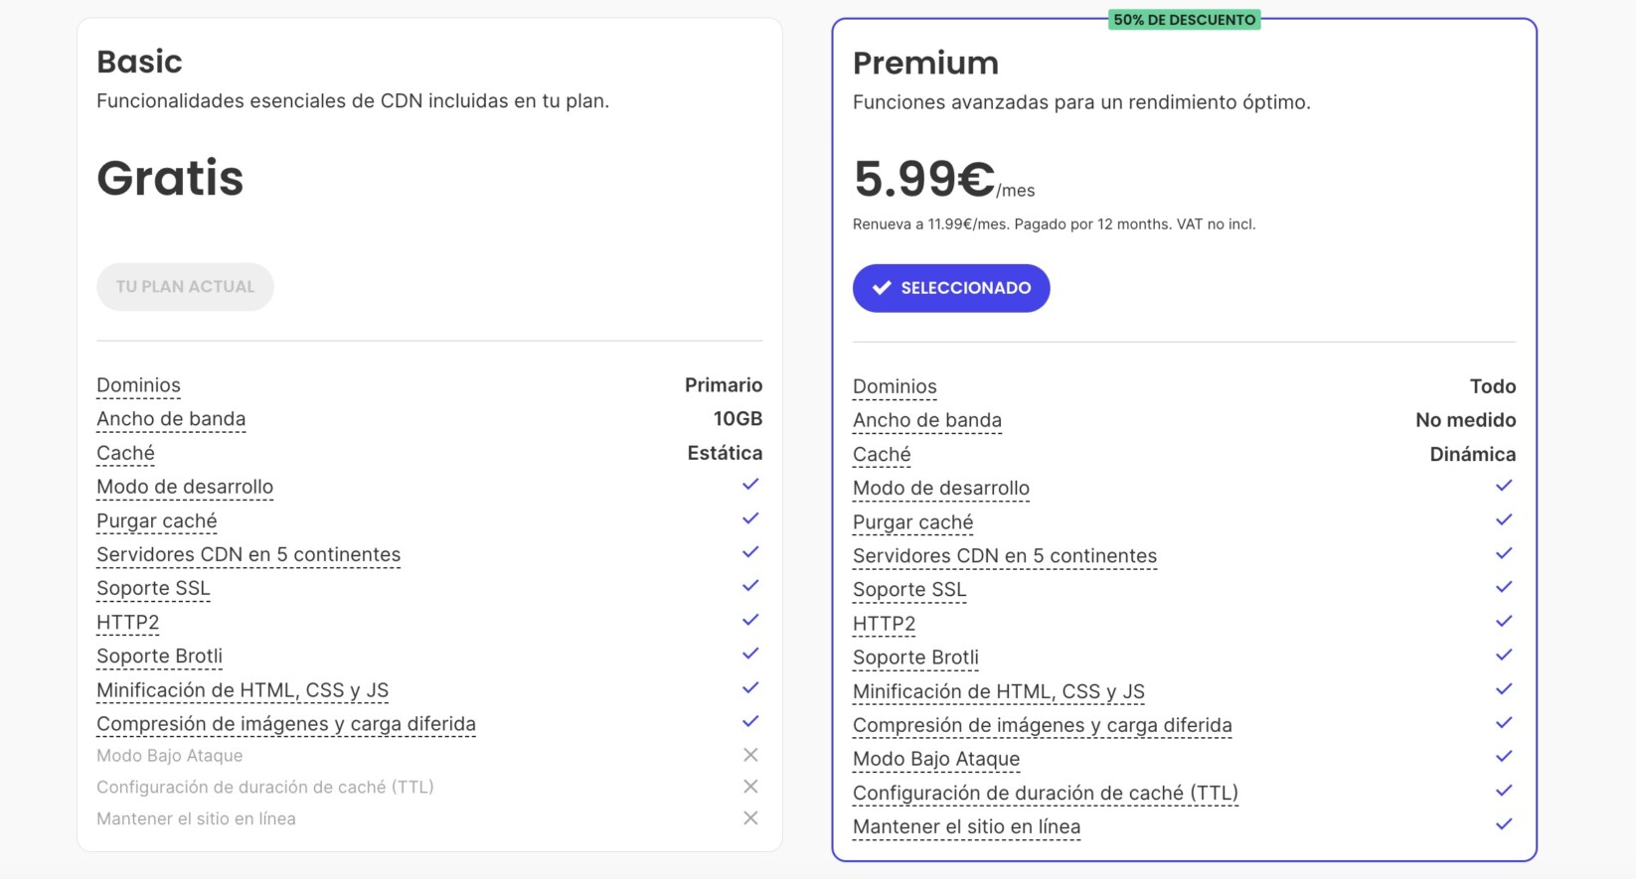Click Minificación de HTML, CSS y JS in Premium
1636x879 pixels.
[999, 692]
